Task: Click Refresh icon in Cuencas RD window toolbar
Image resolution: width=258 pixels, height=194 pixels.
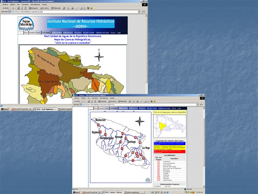Action: [22, 8]
